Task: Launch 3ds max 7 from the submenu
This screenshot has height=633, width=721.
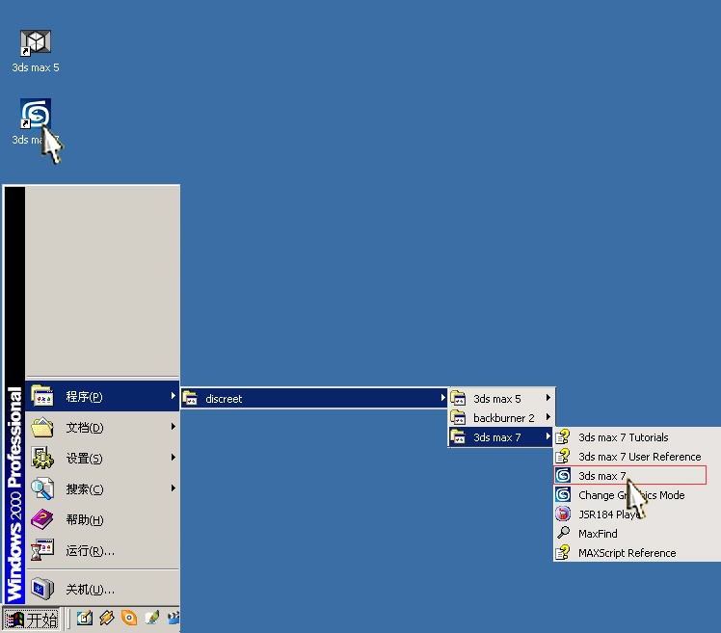Action: pyautogui.click(x=630, y=475)
